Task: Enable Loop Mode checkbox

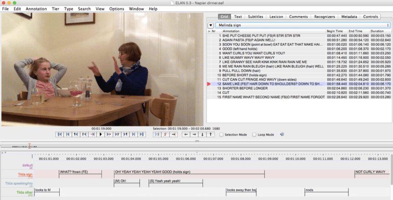Action: tap(254, 135)
